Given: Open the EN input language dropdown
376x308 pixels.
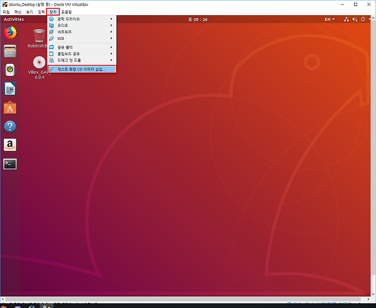Looking at the screenshot, I should [x=330, y=19].
